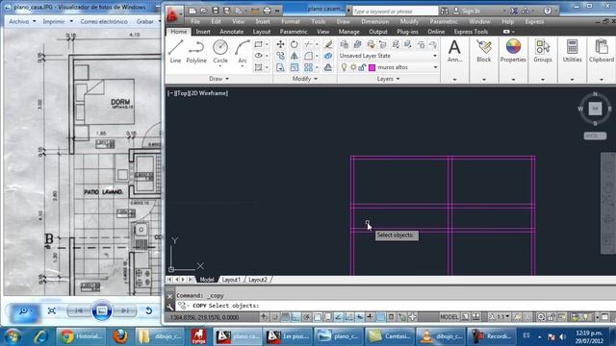Switch to Layout2 tab
The image size is (616, 346).
pyautogui.click(x=258, y=280)
